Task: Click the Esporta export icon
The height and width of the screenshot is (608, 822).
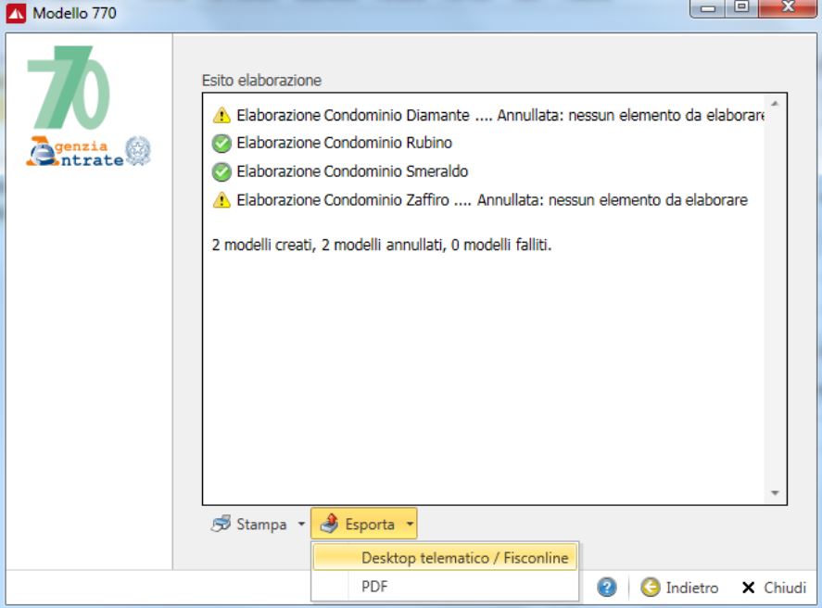Action: pyautogui.click(x=329, y=524)
